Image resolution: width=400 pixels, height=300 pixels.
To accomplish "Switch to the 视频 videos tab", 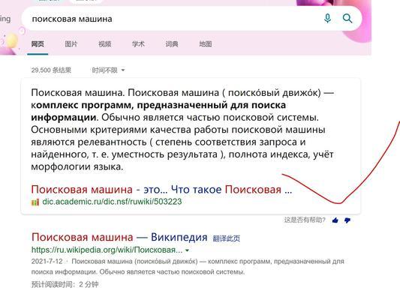I will (x=104, y=44).
